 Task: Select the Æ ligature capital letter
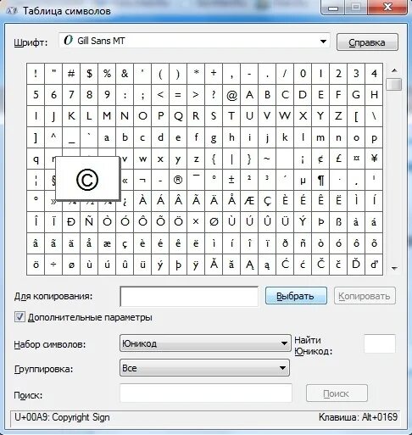click(249, 201)
